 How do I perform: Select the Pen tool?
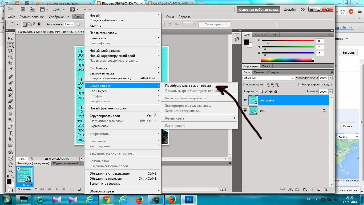tap(10, 127)
